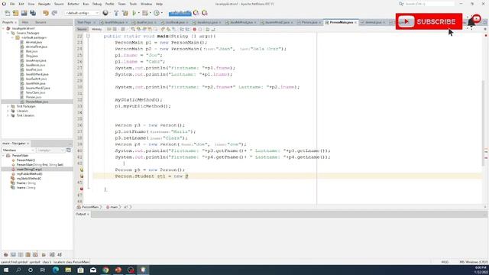This screenshot has width=489, height=275.
Task: Select NewClass.java in project tree
Action: pos(36,92)
